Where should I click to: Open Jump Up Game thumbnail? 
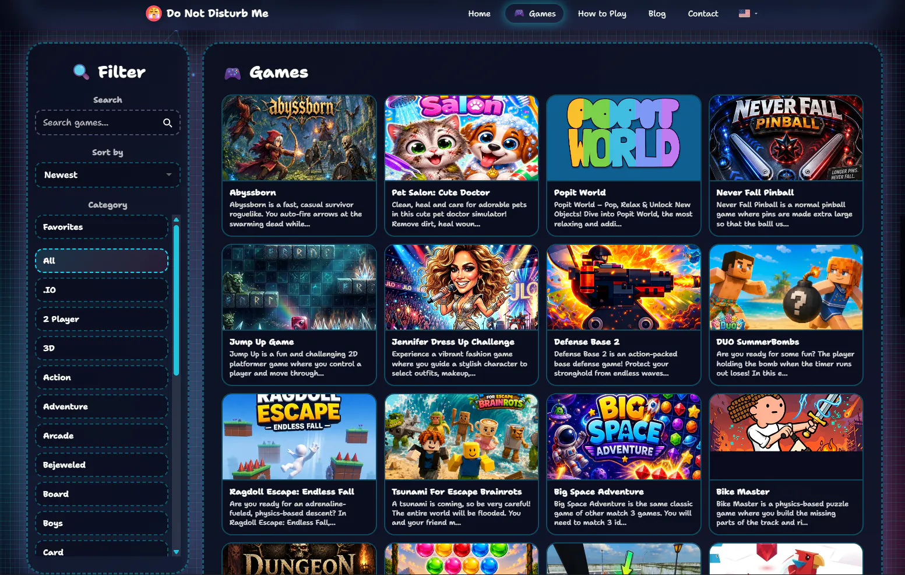(x=299, y=287)
